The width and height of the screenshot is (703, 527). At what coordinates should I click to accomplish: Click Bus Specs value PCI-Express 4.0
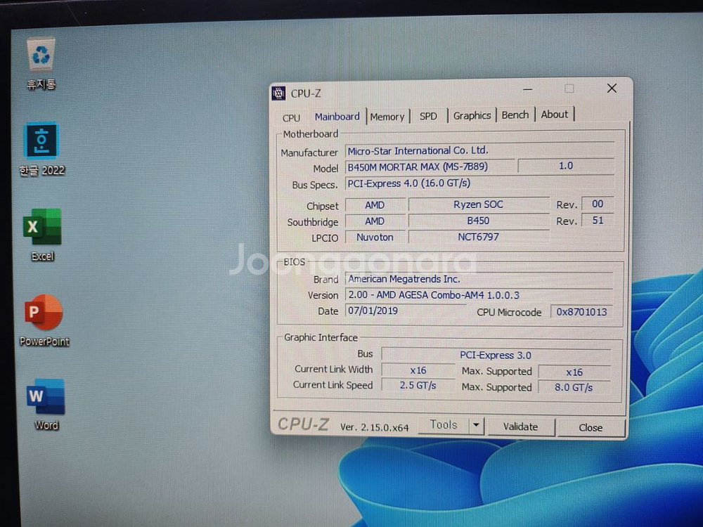(x=479, y=183)
